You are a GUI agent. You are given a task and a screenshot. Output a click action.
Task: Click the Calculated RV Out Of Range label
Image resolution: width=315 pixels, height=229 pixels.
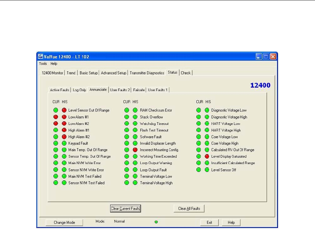tap(233, 150)
